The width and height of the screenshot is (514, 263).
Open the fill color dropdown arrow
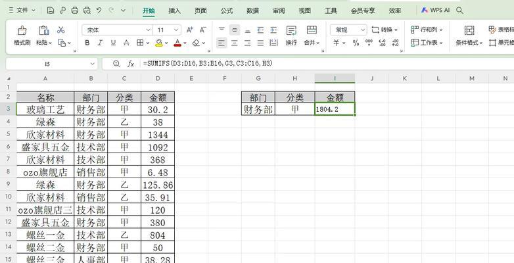[x=166, y=43]
